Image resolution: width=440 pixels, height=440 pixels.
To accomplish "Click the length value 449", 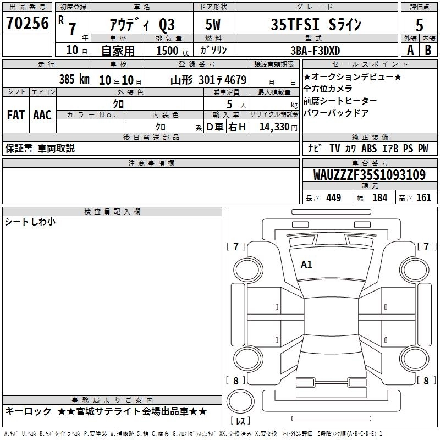I will point(334,197).
